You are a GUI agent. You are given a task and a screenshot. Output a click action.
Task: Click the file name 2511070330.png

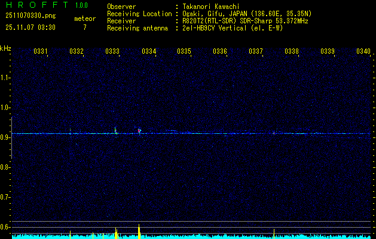point(30,16)
